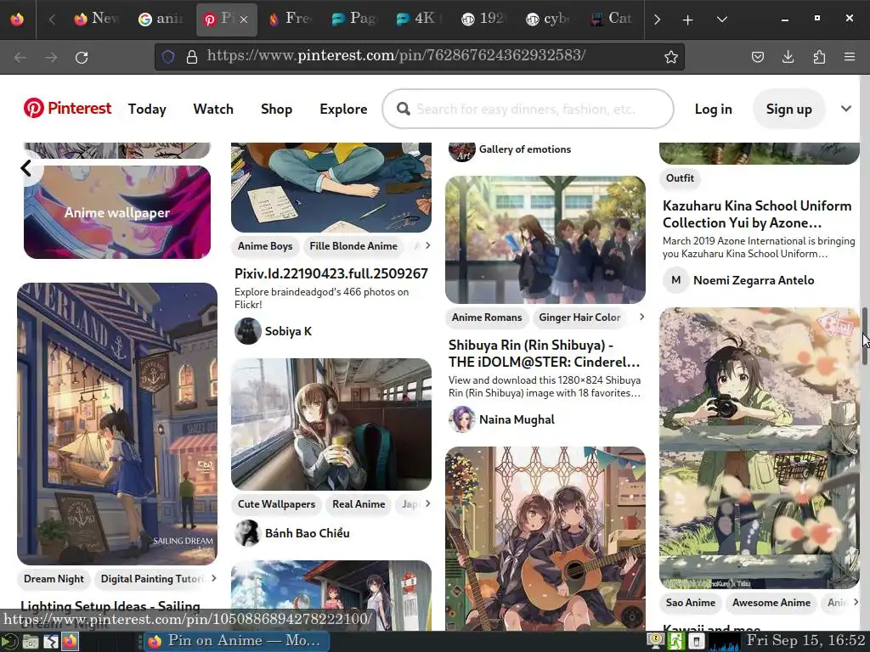The height and width of the screenshot is (652, 870).
Task: Open the boy with camera pin image
Action: (x=759, y=447)
